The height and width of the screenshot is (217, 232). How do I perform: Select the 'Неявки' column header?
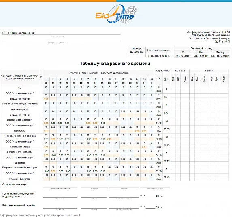[x=209, y=71]
